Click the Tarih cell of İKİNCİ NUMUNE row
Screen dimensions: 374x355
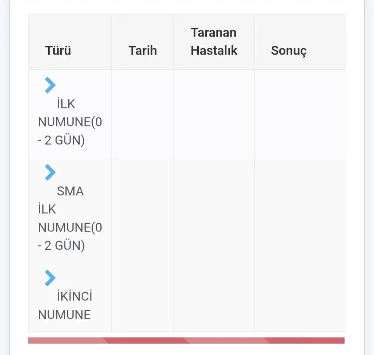coord(143,297)
